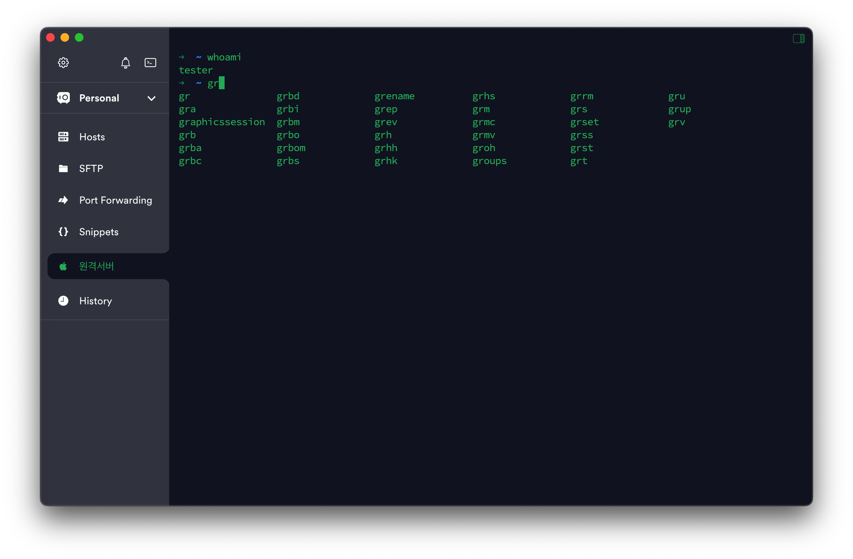
Task: Click the Hosts server icon
Action: pos(63,137)
